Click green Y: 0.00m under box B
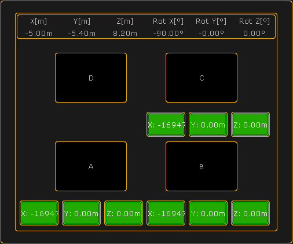Image resolution: width=293 pixels, height=244 pixels. (208, 213)
